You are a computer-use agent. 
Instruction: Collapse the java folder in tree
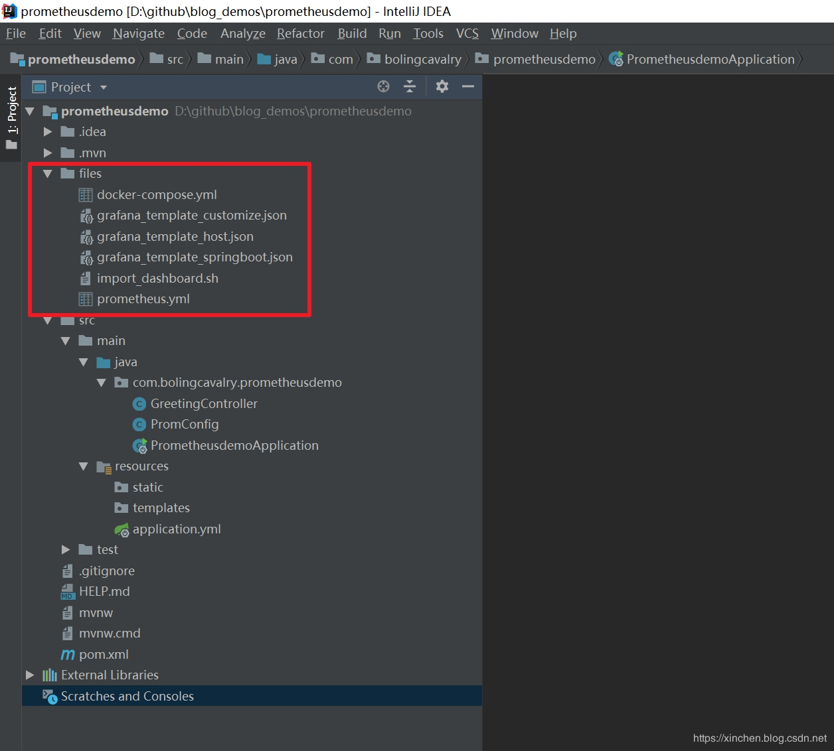84,362
